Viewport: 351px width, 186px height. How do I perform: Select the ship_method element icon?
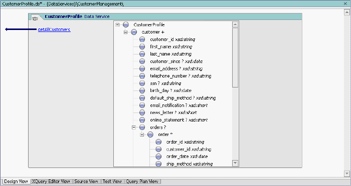tap(158, 164)
